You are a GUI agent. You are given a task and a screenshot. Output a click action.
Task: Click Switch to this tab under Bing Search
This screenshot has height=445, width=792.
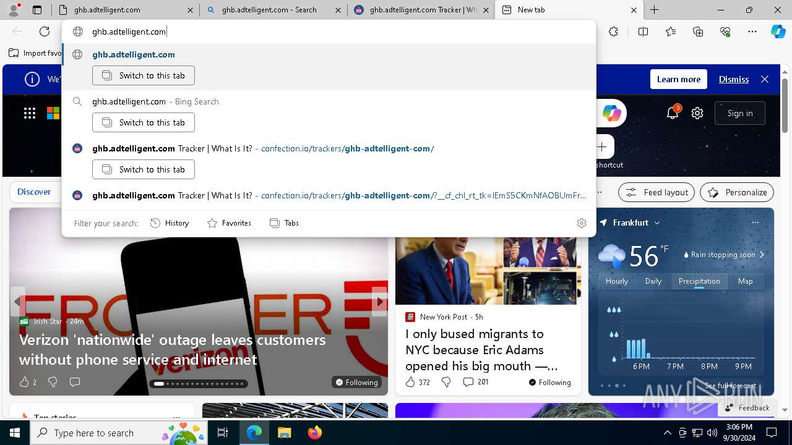[x=144, y=122]
